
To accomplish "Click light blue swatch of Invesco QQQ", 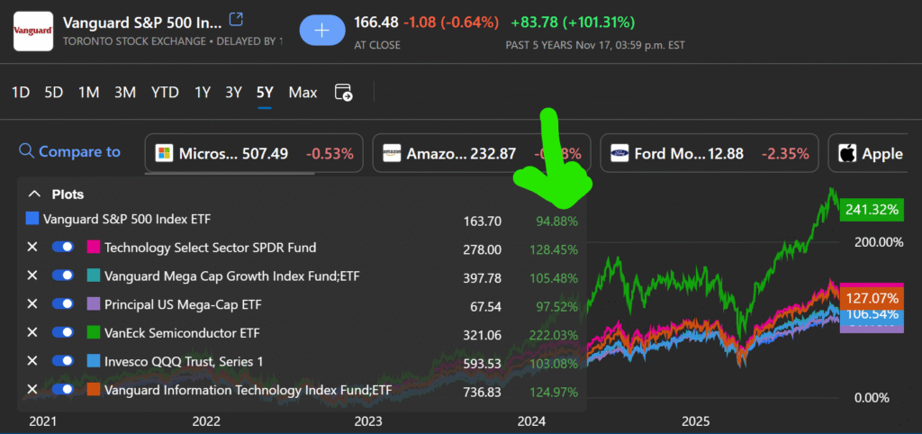I will [x=93, y=361].
